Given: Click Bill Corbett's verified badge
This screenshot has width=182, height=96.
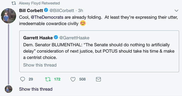Looking at the screenshot, I should pos(46,10).
